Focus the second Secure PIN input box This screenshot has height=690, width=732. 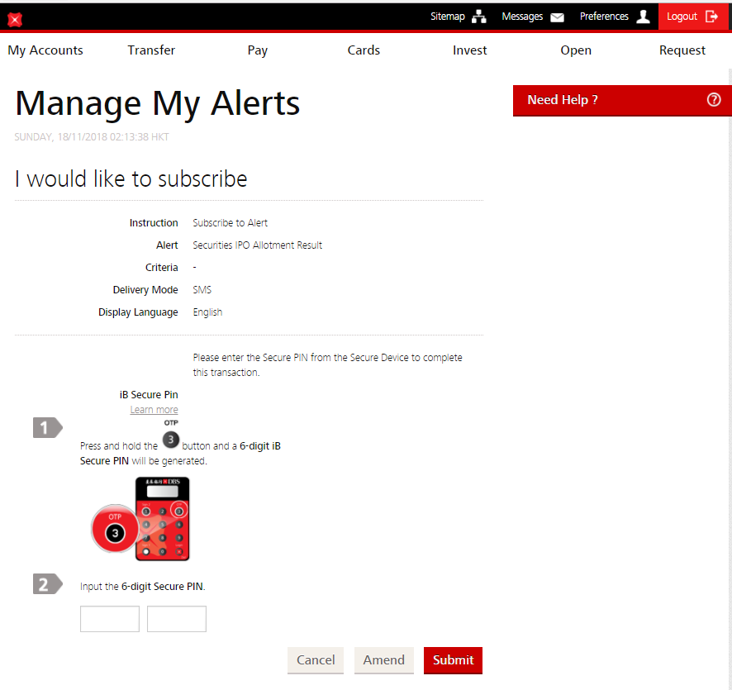pyautogui.click(x=177, y=619)
